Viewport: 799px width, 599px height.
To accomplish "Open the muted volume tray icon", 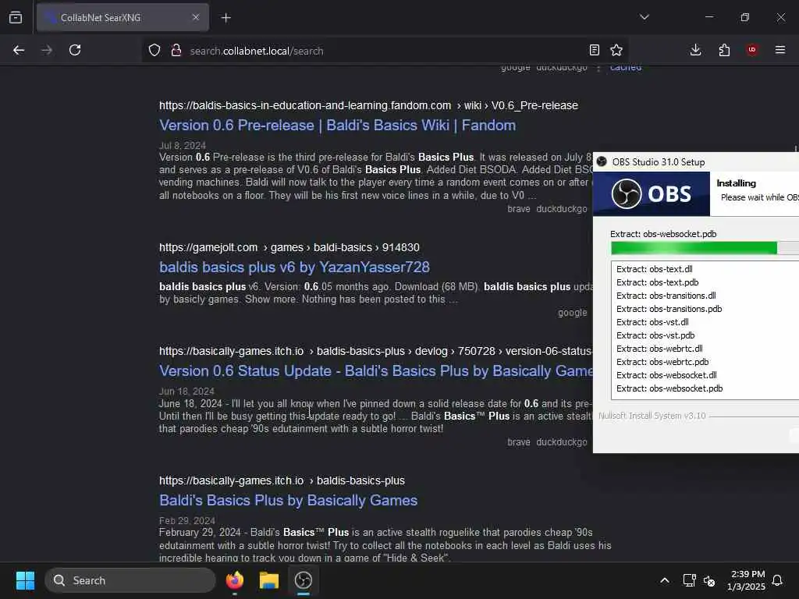I will (x=708, y=580).
